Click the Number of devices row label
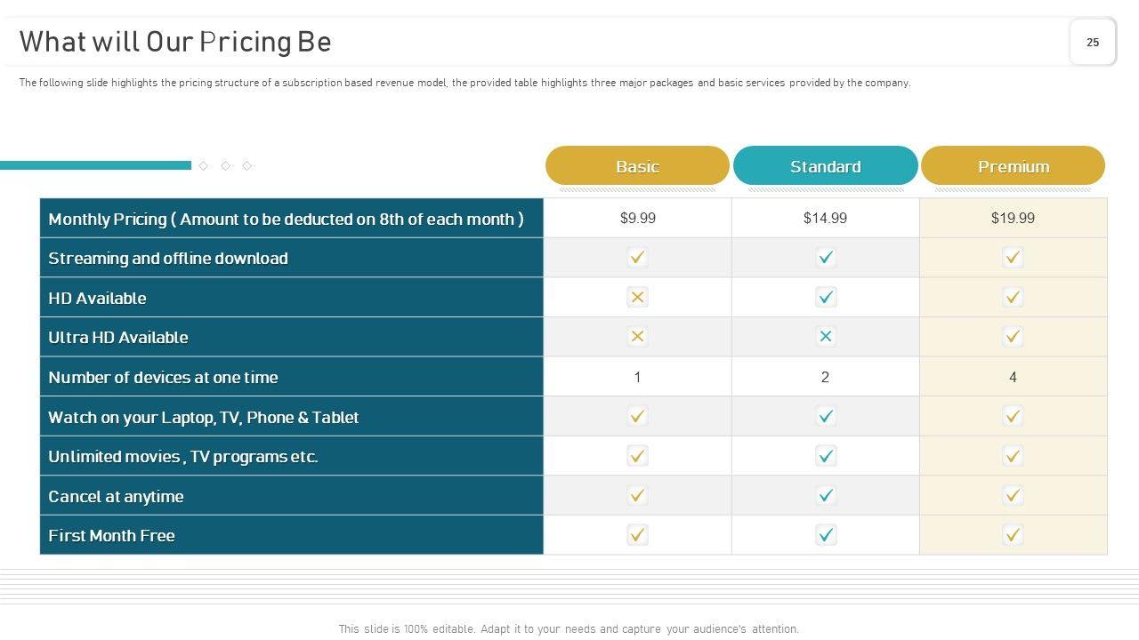The height and width of the screenshot is (640, 1139). tap(163, 377)
